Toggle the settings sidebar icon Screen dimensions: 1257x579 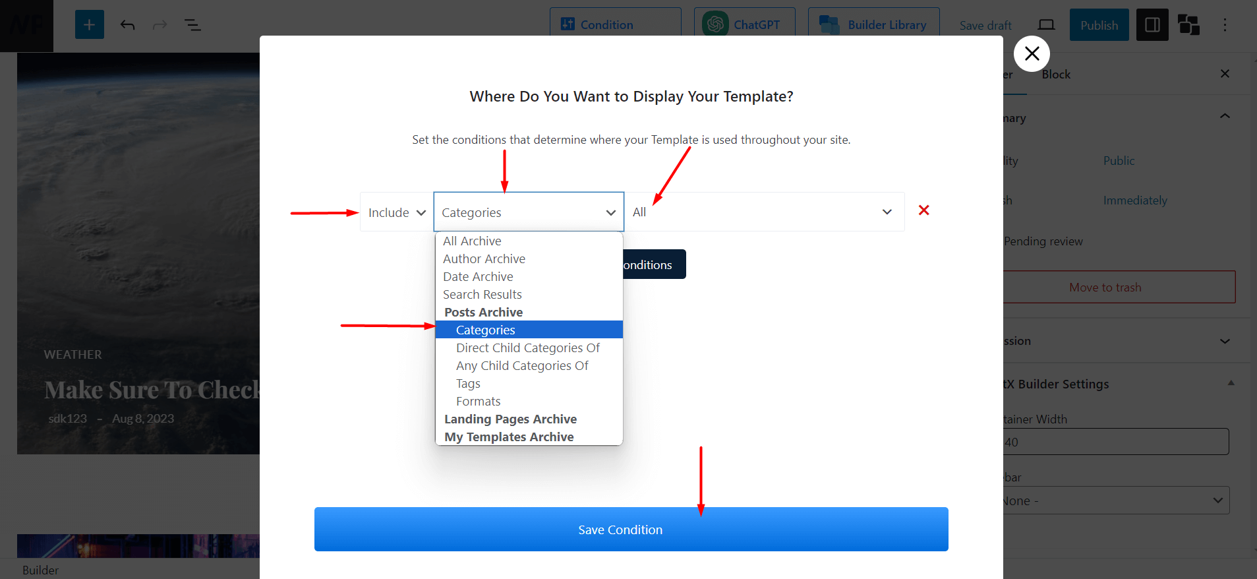pyautogui.click(x=1152, y=25)
